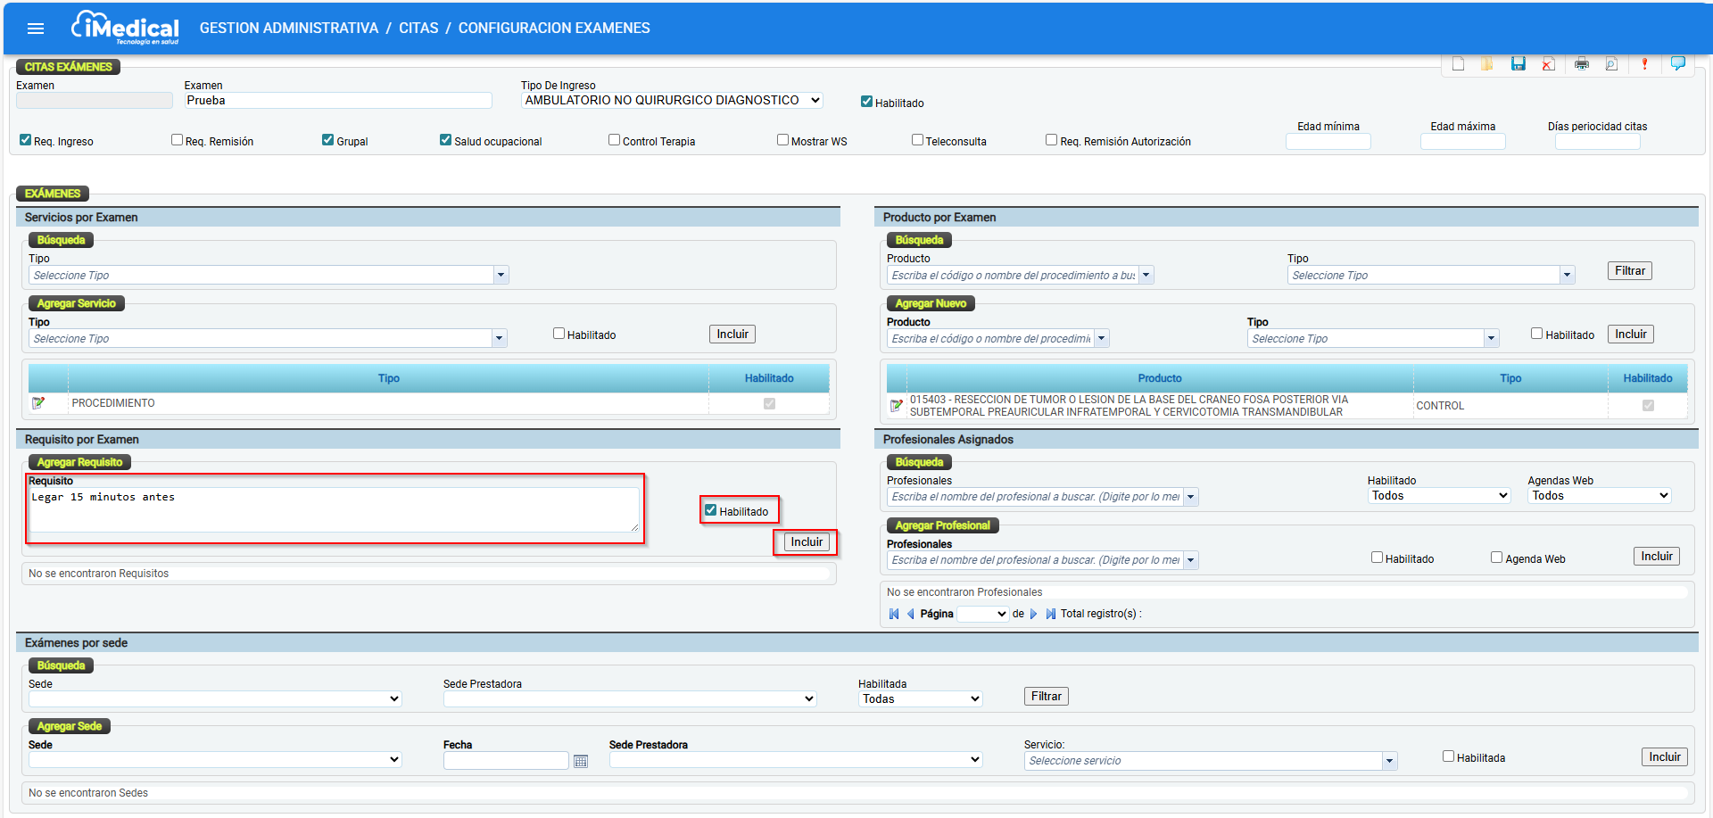Enable the Teleconsulta checkbox

click(917, 140)
